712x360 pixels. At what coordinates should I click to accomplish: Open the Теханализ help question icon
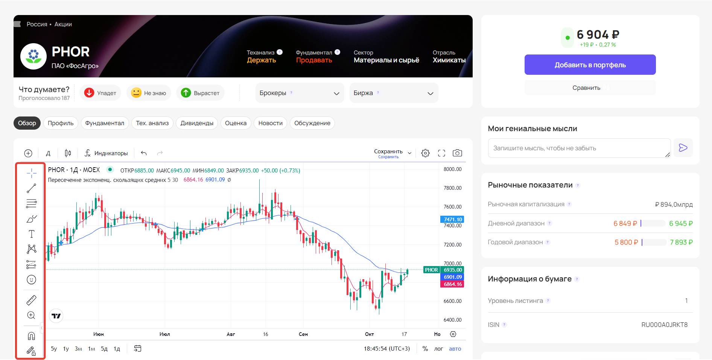coord(280,52)
